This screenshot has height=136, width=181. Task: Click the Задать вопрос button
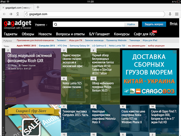(154, 24)
